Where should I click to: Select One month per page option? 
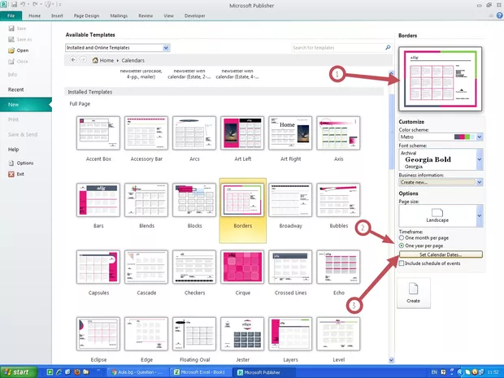[x=402, y=237]
